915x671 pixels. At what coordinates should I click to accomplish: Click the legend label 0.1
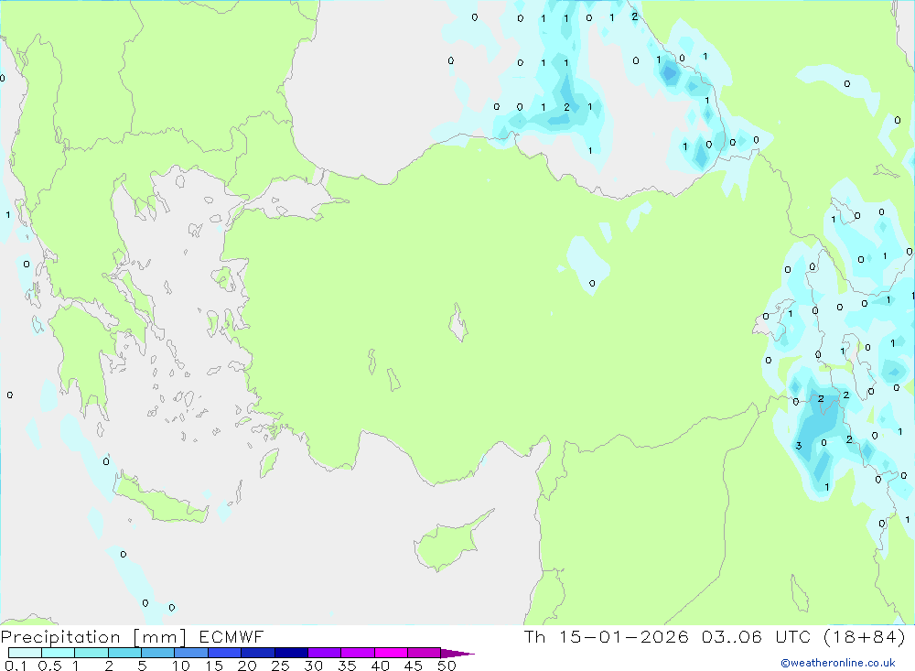16,666
